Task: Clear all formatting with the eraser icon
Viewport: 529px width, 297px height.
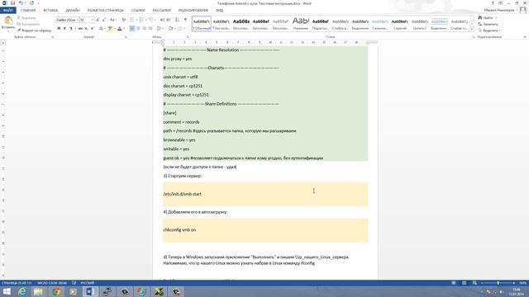Action: point(123,20)
